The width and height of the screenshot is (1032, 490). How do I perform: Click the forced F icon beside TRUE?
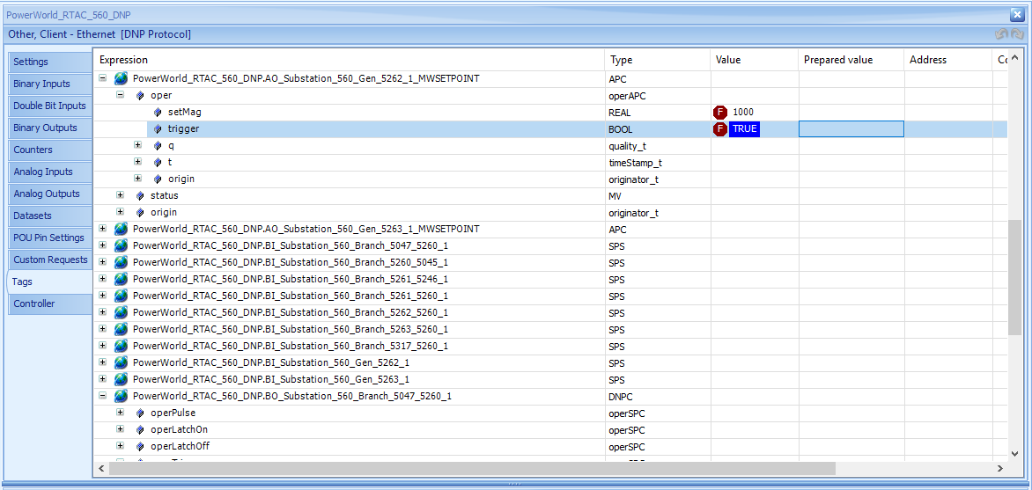tap(720, 129)
